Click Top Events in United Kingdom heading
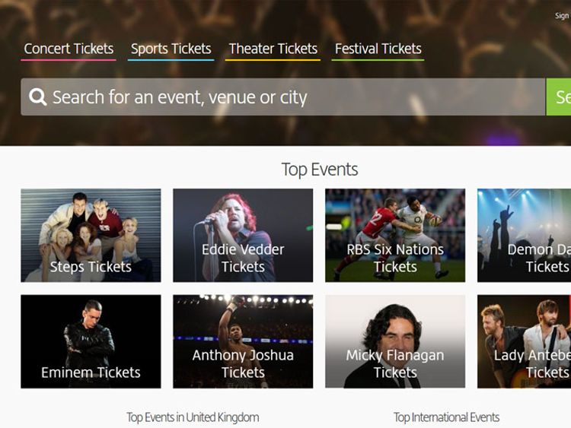Viewport: 571px width, 428px height. point(193,417)
